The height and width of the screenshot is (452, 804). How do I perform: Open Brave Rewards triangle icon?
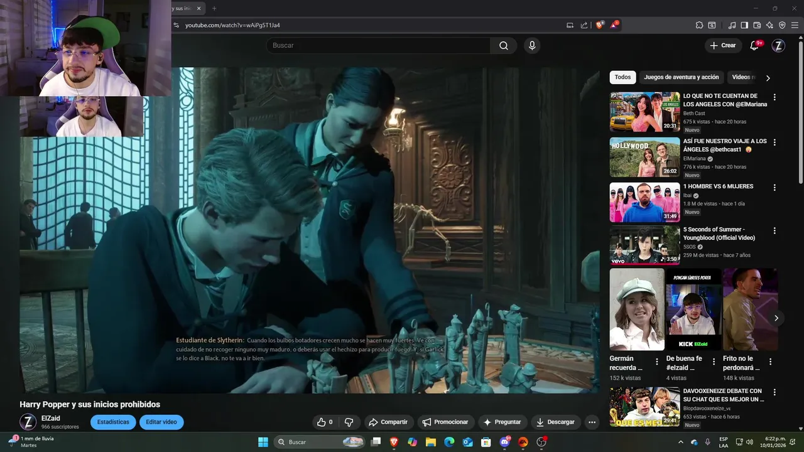point(614,25)
